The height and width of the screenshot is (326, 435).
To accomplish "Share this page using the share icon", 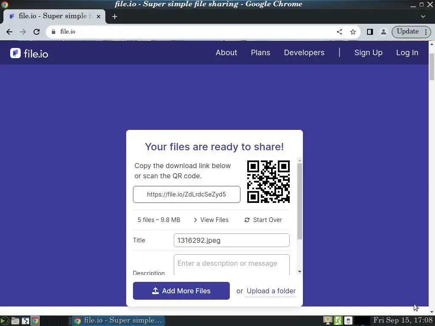I will 339,31.
